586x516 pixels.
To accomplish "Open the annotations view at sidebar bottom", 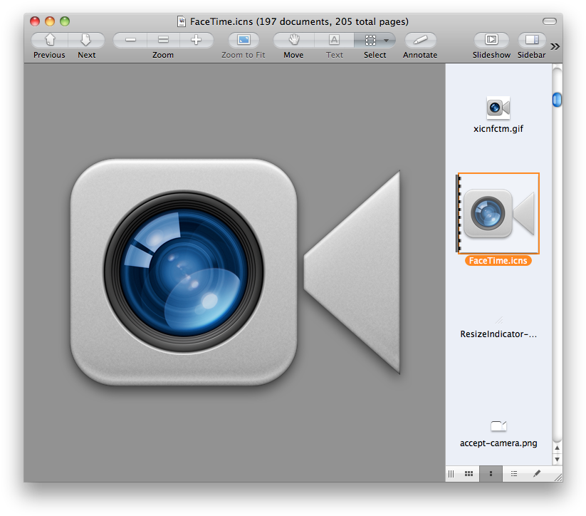I will pyautogui.click(x=535, y=473).
